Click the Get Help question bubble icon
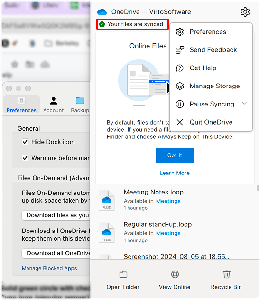Screen dimensions: 259x300 coord(180,68)
